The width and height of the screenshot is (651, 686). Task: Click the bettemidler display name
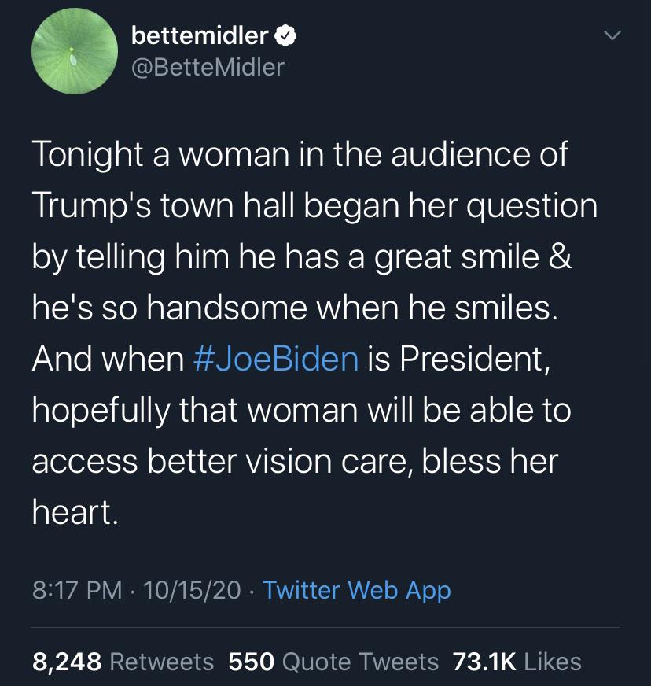coord(200,35)
